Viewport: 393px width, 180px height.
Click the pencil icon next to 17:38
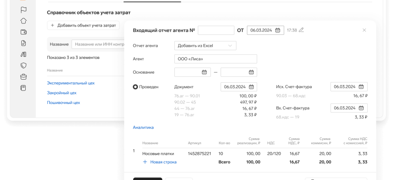301,30
